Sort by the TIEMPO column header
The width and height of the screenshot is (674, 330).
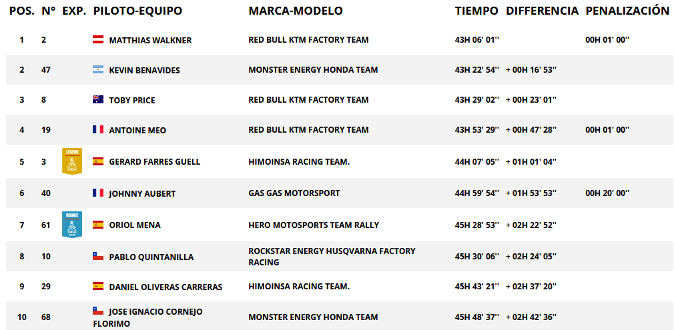point(476,11)
